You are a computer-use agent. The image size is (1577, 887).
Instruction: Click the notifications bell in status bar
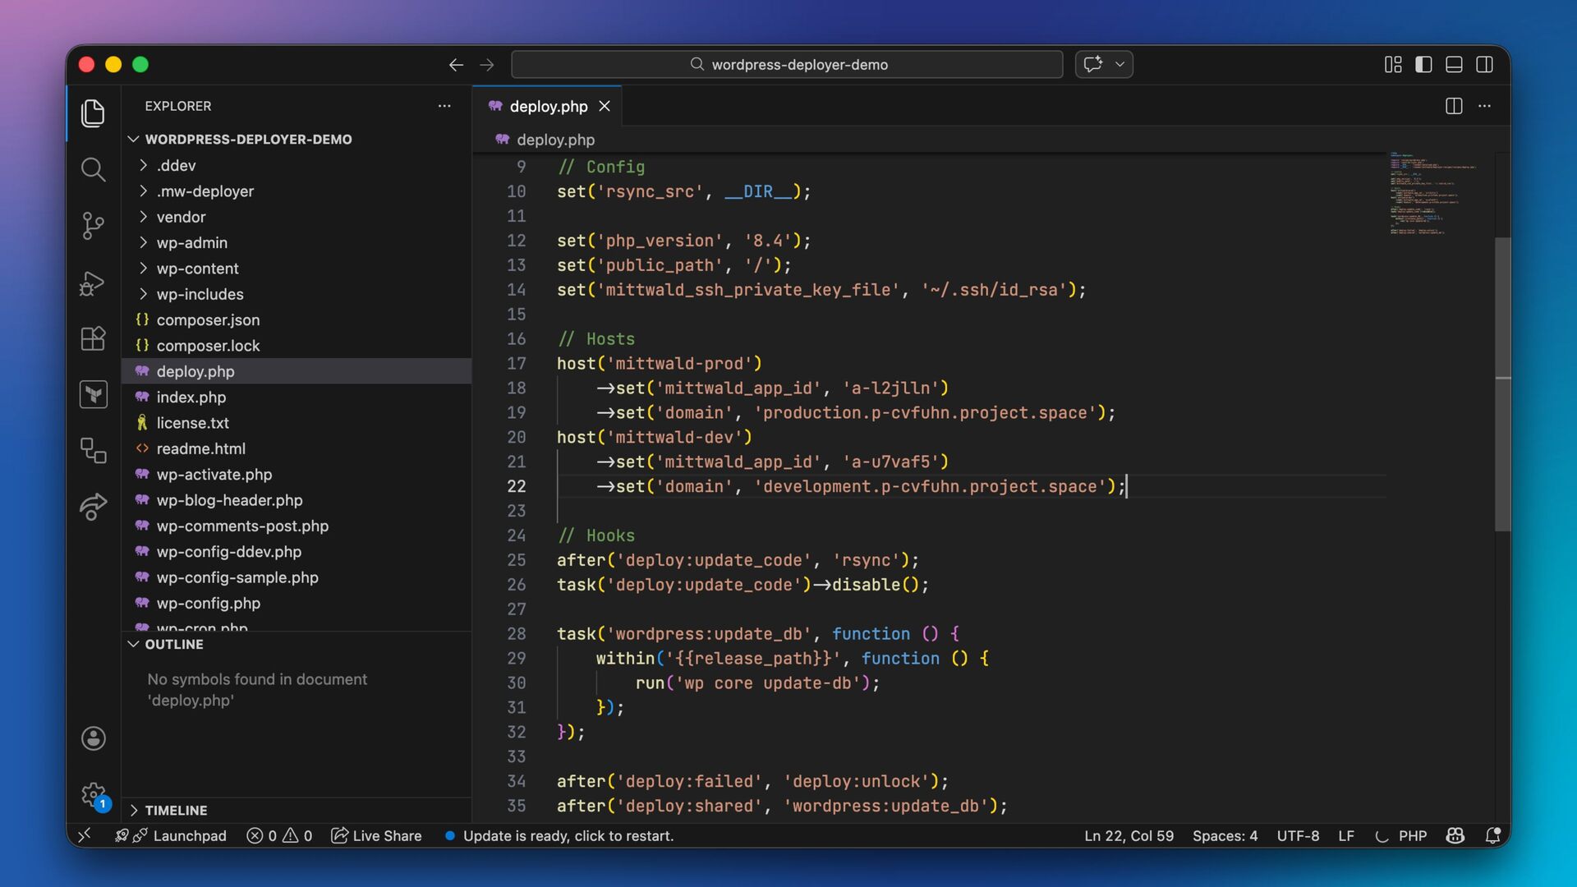[x=1493, y=835]
